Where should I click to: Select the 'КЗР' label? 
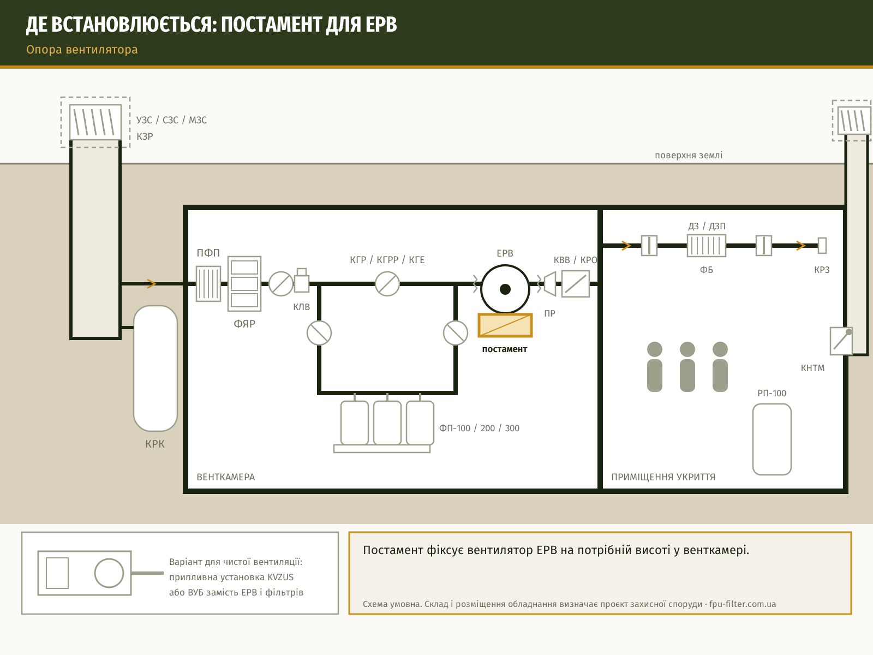145,136
